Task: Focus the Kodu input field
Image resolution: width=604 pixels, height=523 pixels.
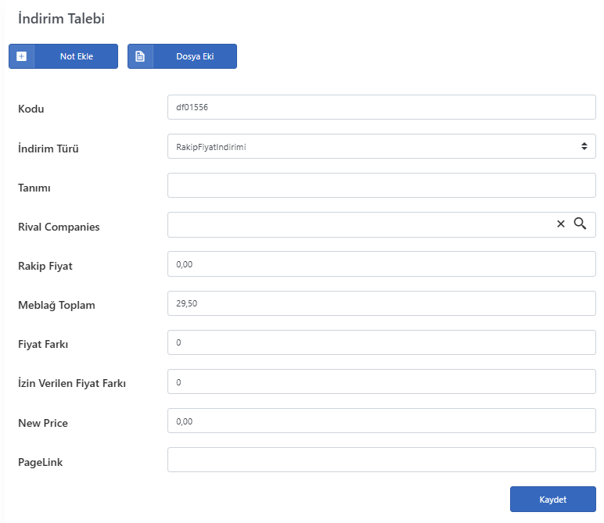Action: click(382, 107)
